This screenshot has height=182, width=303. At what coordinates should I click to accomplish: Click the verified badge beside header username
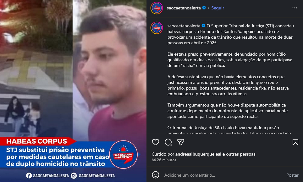pyautogui.click(x=204, y=8)
